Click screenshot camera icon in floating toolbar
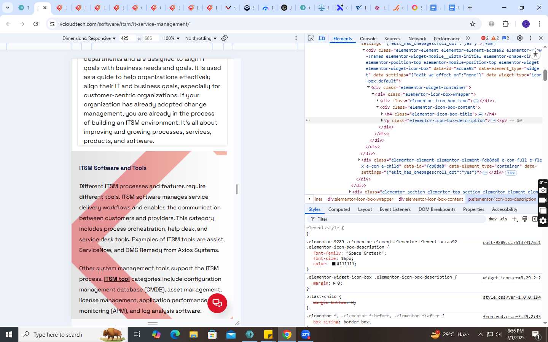 pos(543,190)
